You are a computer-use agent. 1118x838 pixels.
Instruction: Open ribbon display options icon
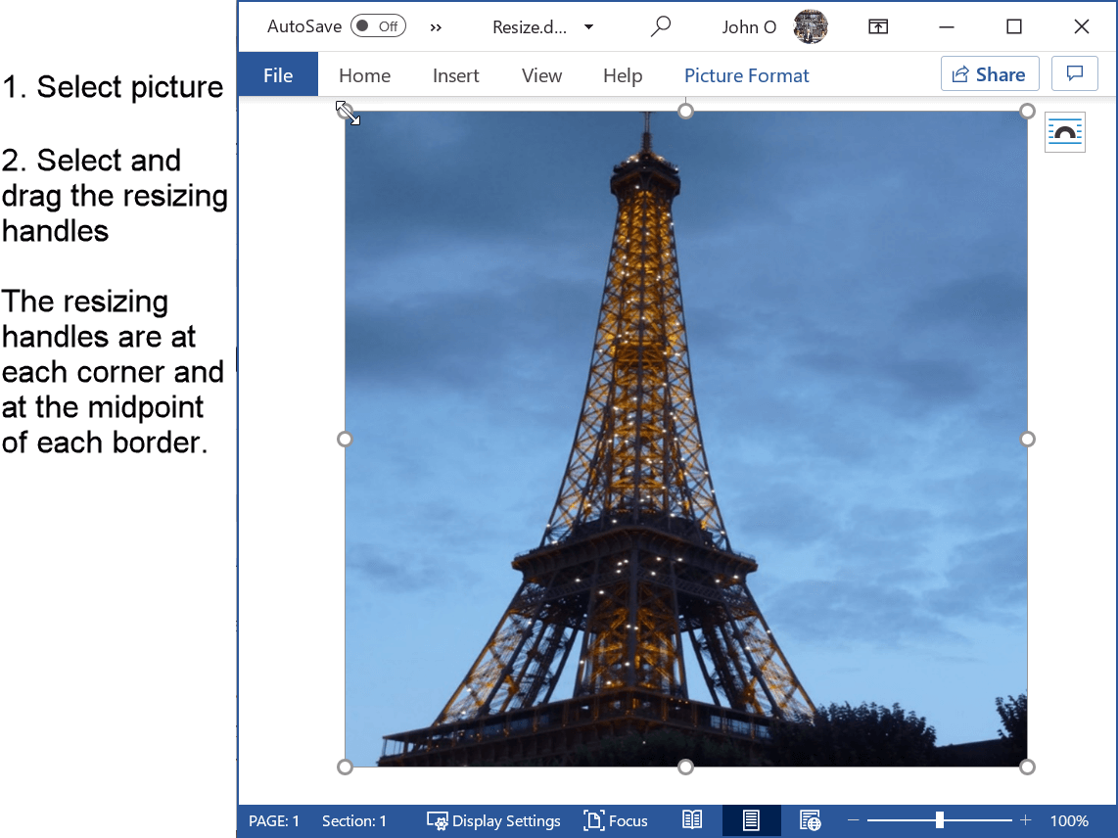point(877,26)
